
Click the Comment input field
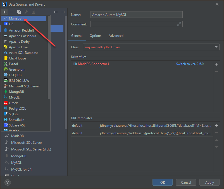[x=136, y=24]
